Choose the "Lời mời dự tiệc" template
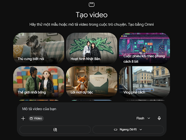The height and width of the screenshot is (140, 186). point(92,82)
